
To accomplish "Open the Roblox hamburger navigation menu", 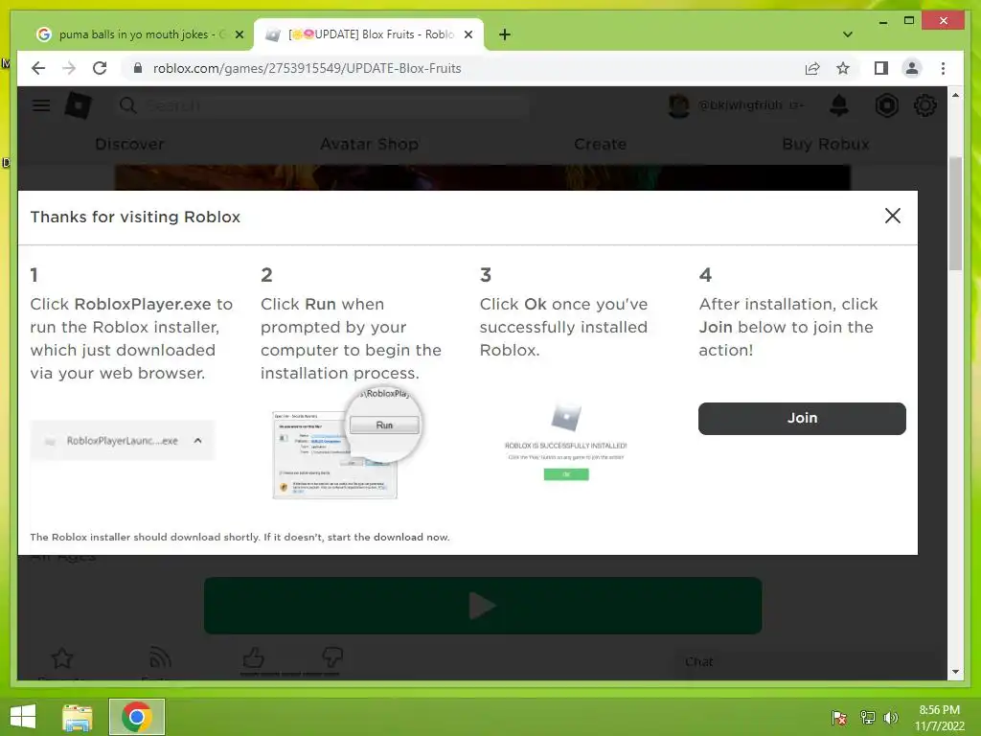I will point(41,105).
